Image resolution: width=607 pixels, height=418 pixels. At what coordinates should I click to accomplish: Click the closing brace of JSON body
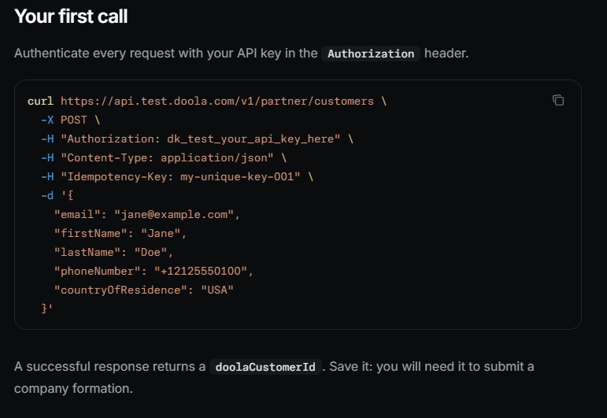tap(44, 309)
